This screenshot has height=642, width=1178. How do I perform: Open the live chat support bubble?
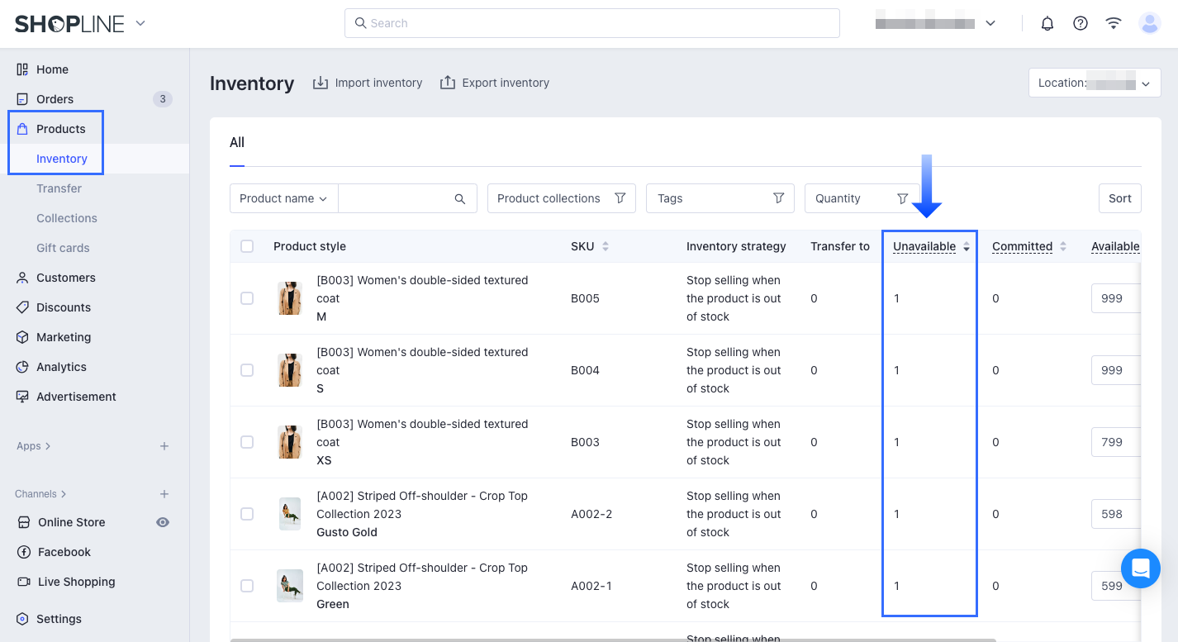click(x=1140, y=568)
